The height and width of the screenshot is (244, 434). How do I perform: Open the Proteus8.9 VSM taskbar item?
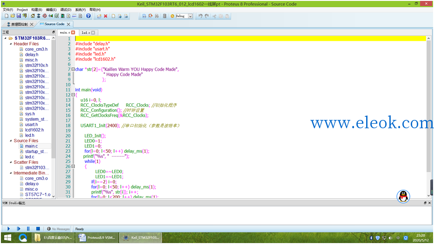(x=97, y=238)
